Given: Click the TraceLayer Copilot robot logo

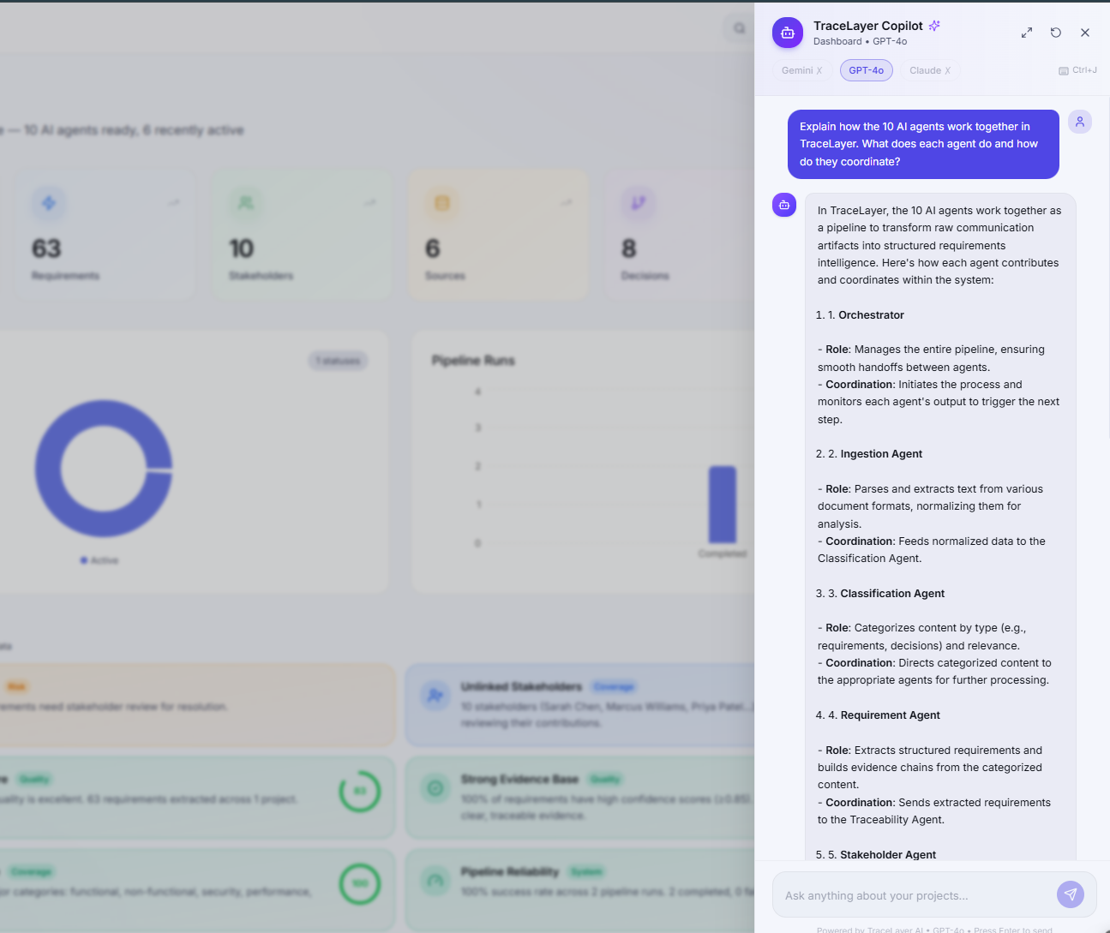Looking at the screenshot, I should point(787,33).
